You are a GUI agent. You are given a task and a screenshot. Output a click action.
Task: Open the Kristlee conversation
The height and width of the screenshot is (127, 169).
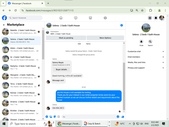(21, 112)
